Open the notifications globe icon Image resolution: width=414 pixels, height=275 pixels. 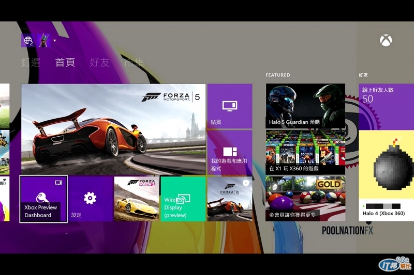(x=28, y=41)
